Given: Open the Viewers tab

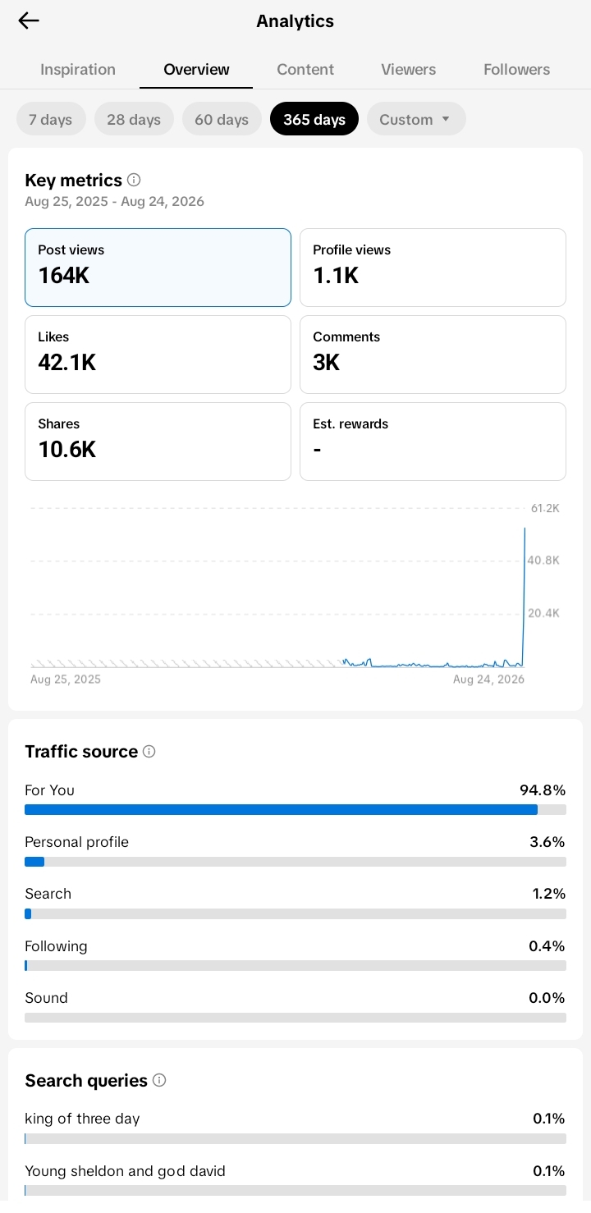Looking at the screenshot, I should tap(409, 70).
